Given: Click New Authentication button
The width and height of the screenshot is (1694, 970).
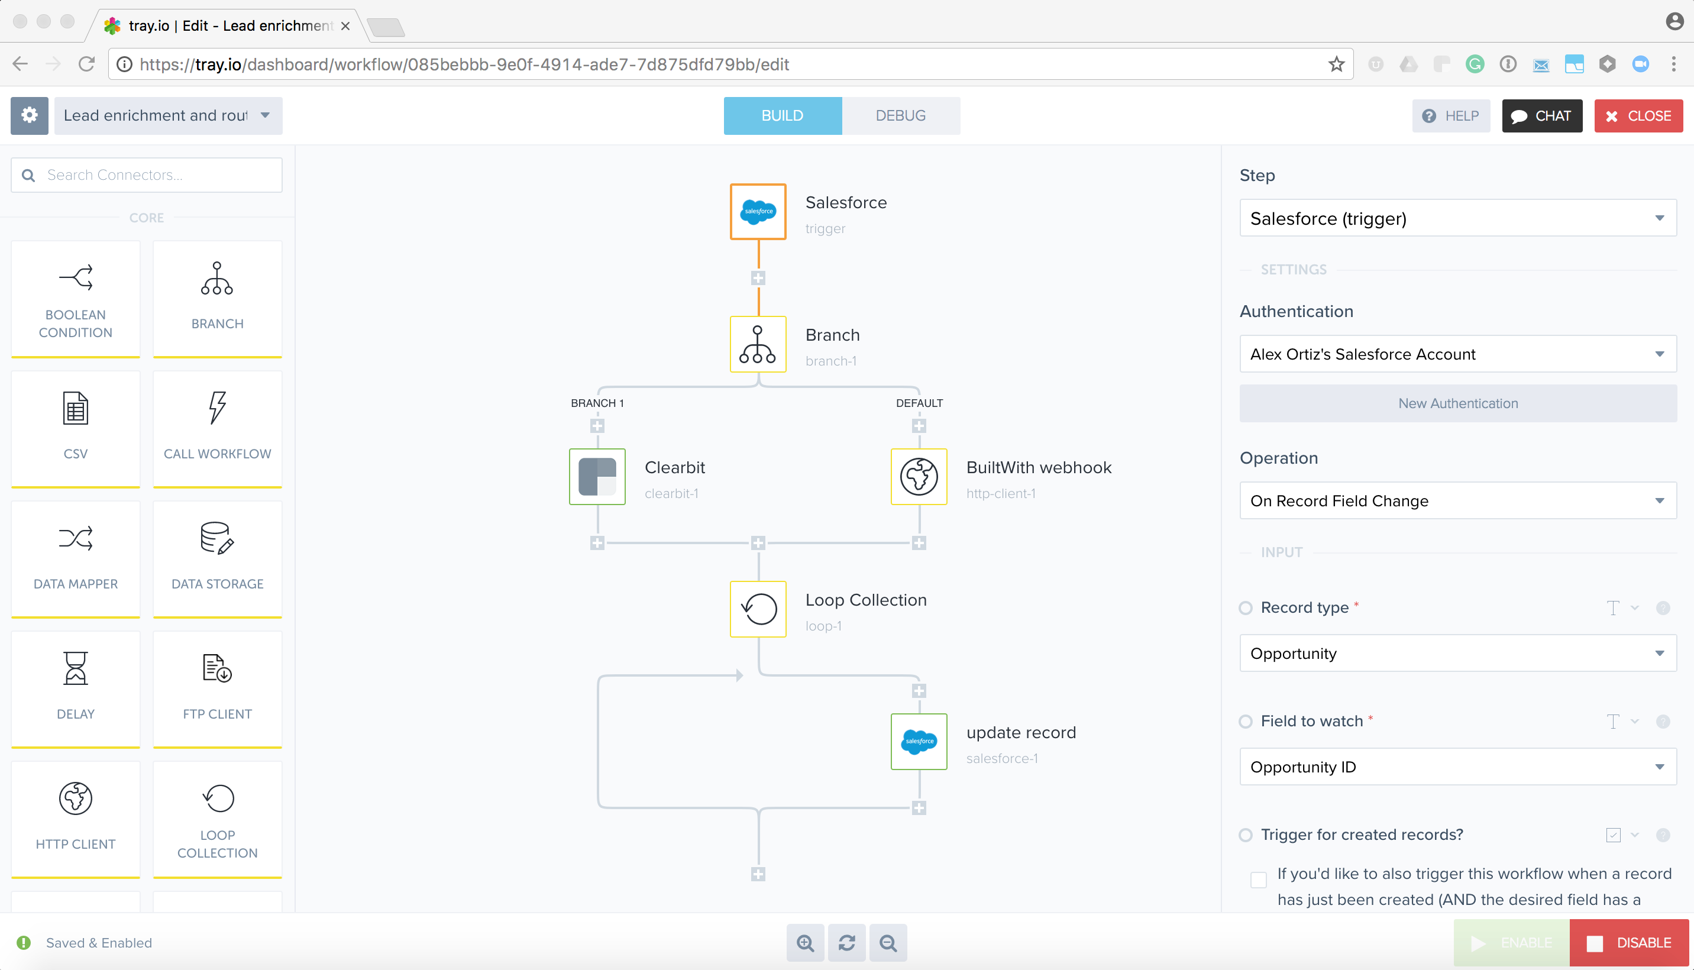Looking at the screenshot, I should coord(1457,403).
